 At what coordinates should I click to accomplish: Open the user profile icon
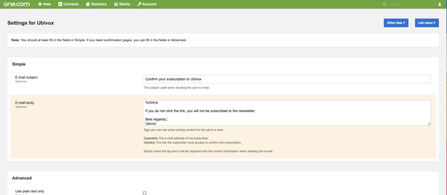click(x=440, y=4)
